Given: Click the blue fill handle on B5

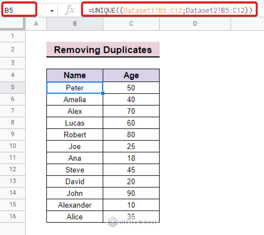Looking at the screenshot, I should coord(103,93).
